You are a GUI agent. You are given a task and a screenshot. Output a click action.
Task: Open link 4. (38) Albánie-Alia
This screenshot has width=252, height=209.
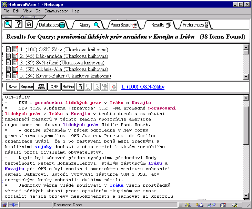tap(64, 69)
